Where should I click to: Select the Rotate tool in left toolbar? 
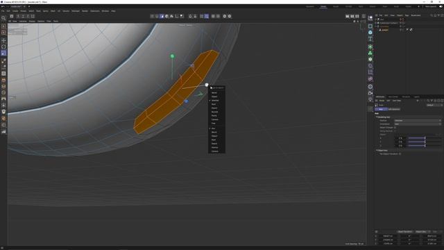3,47
